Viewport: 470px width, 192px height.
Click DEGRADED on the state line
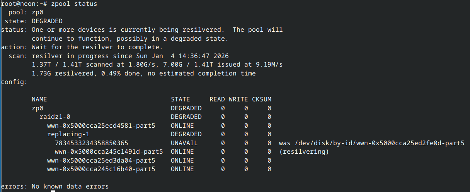coord(47,21)
